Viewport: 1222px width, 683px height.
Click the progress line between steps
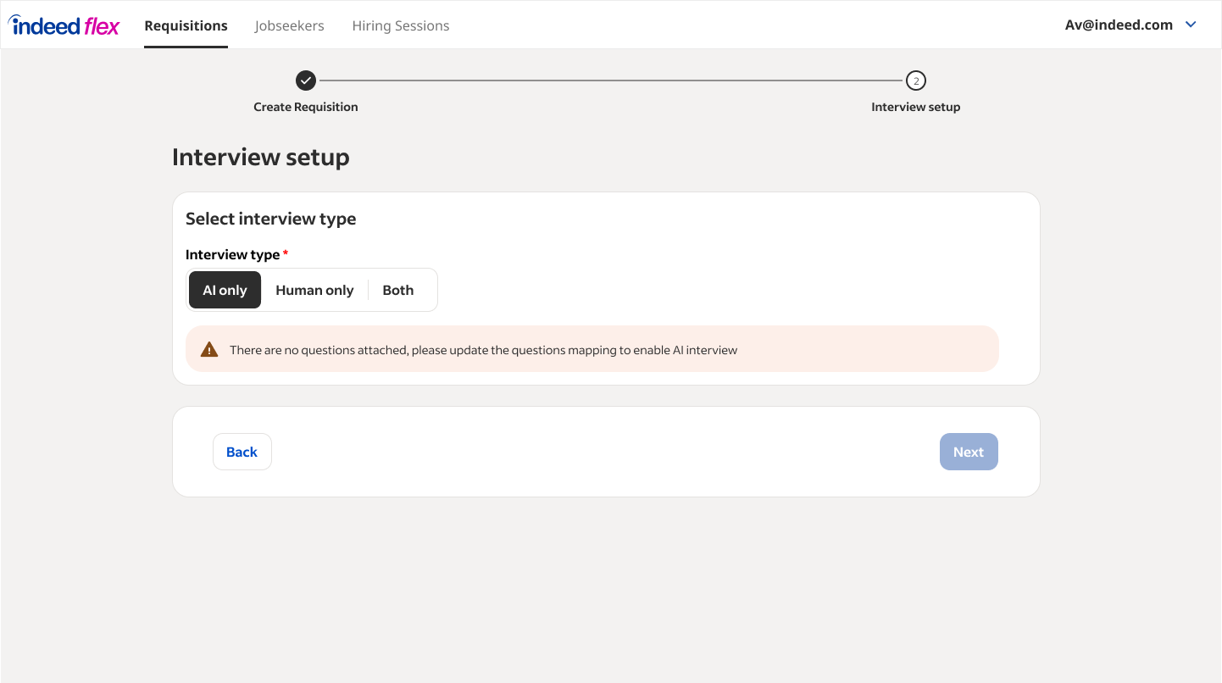[x=610, y=81]
